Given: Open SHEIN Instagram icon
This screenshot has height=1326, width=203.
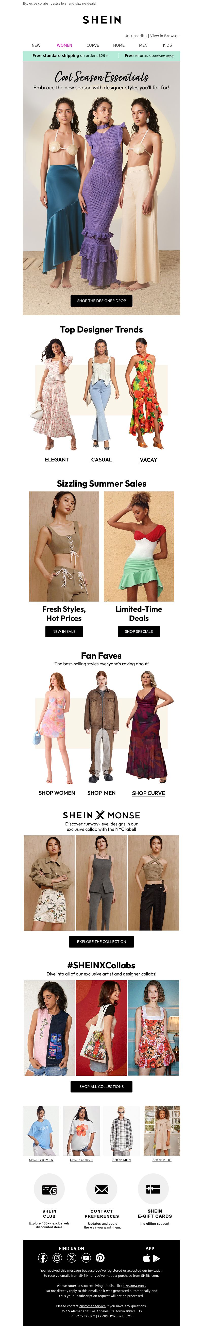Looking at the screenshot, I should pos(57,1257).
